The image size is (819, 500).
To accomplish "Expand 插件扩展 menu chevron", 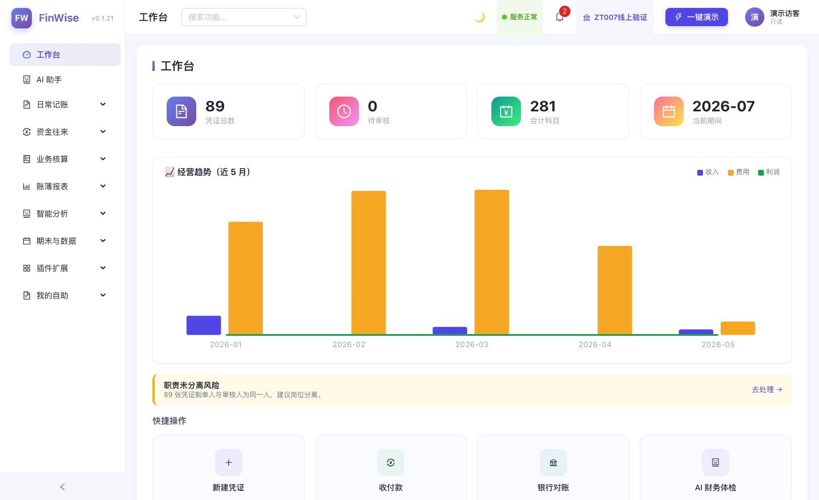I will pos(103,268).
